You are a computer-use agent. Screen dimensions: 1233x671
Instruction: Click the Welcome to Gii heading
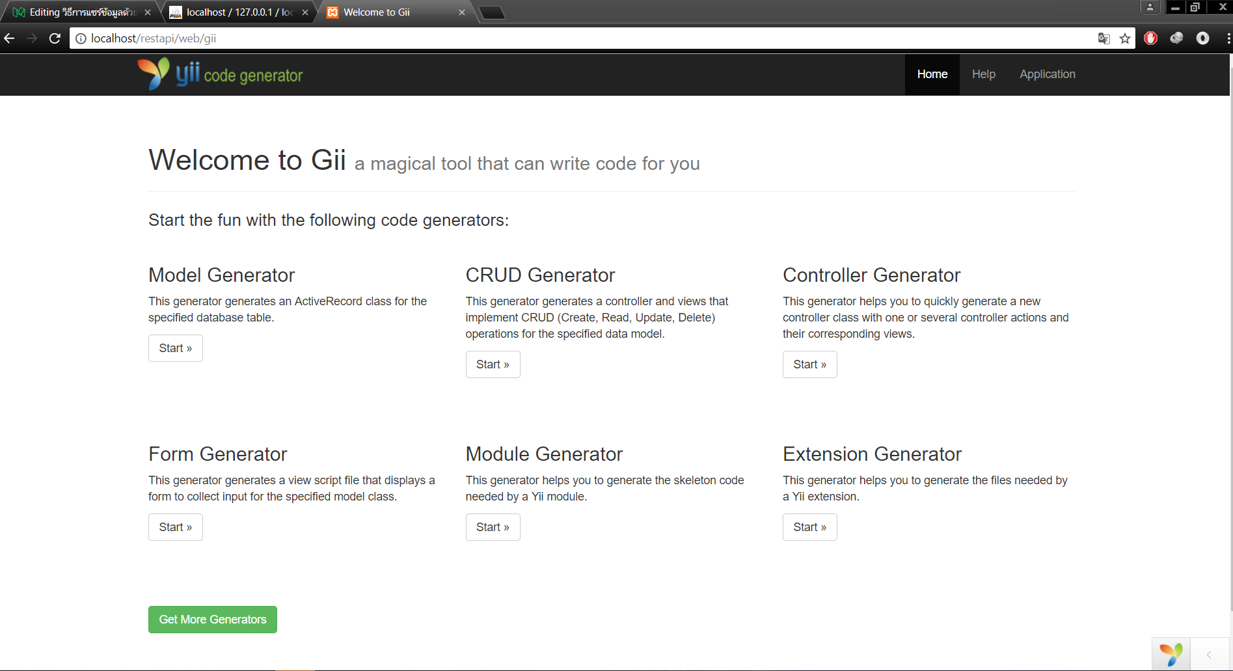[247, 160]
